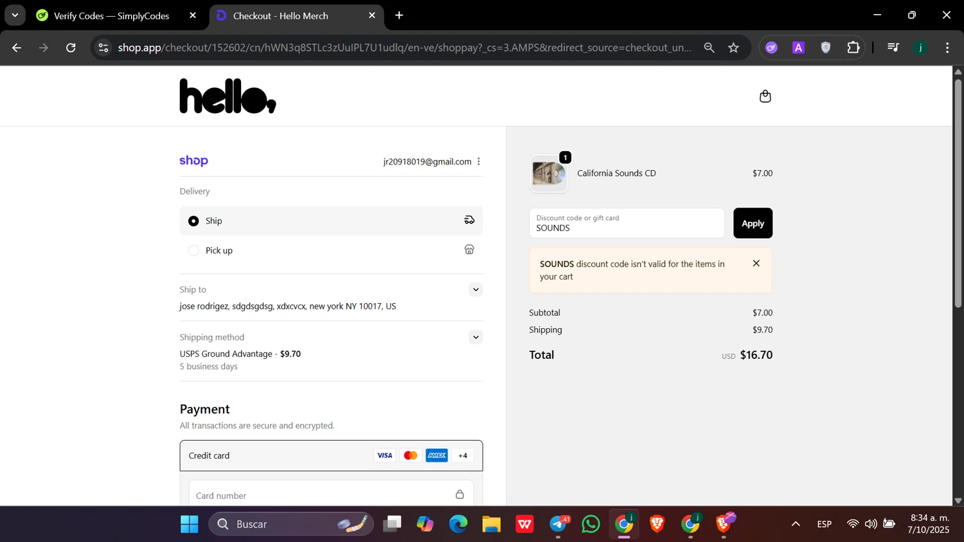
Task: Click the ESP language indicator
Action: pyautogui.click(x=825, y=524)
